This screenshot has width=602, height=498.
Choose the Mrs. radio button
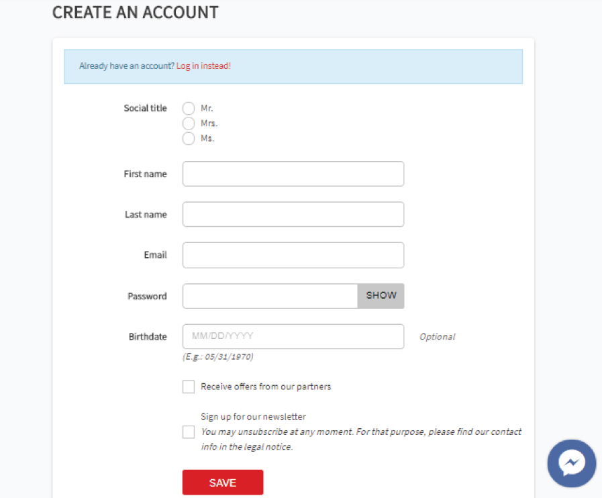(189, 123)
